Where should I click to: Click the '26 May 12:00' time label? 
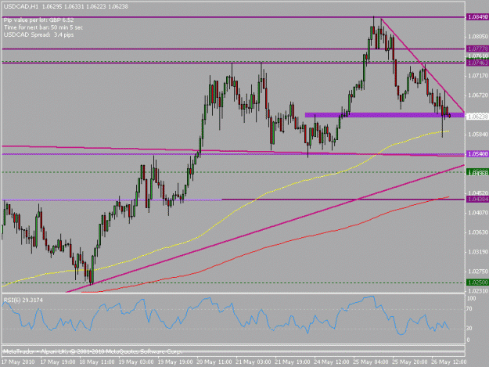pos(449,362)
